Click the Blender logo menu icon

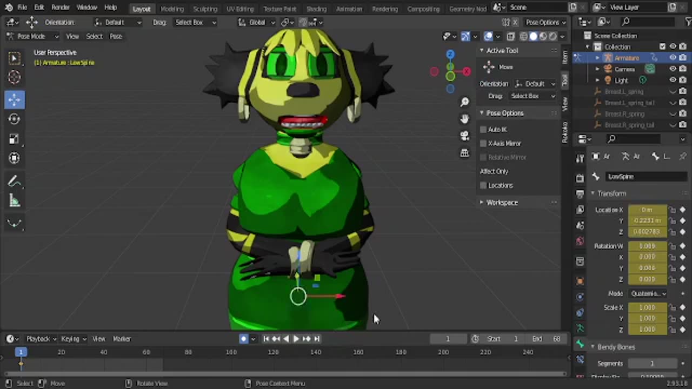9,8
